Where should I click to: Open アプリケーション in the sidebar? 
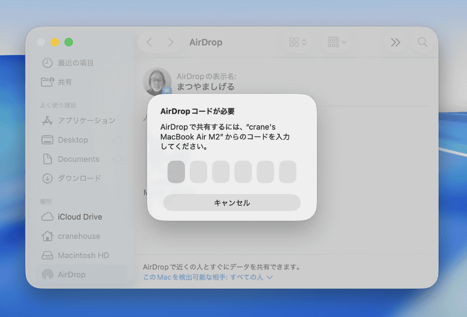coord(83,121)
